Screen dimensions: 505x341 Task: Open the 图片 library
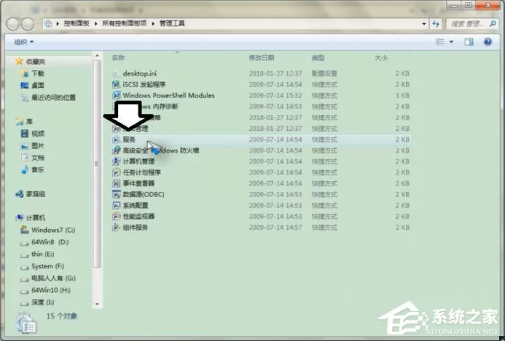pos(38,146)
